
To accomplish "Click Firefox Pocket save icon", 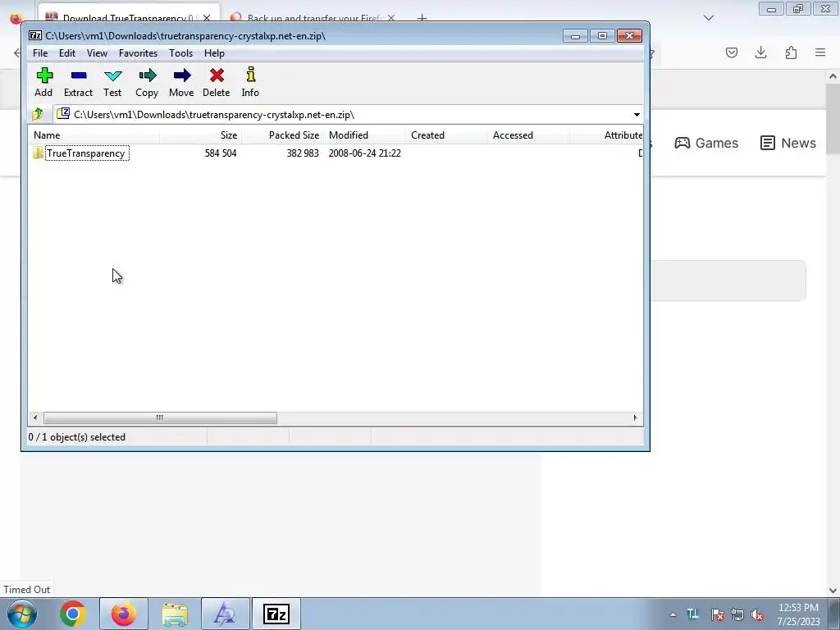I will [731, 52].
